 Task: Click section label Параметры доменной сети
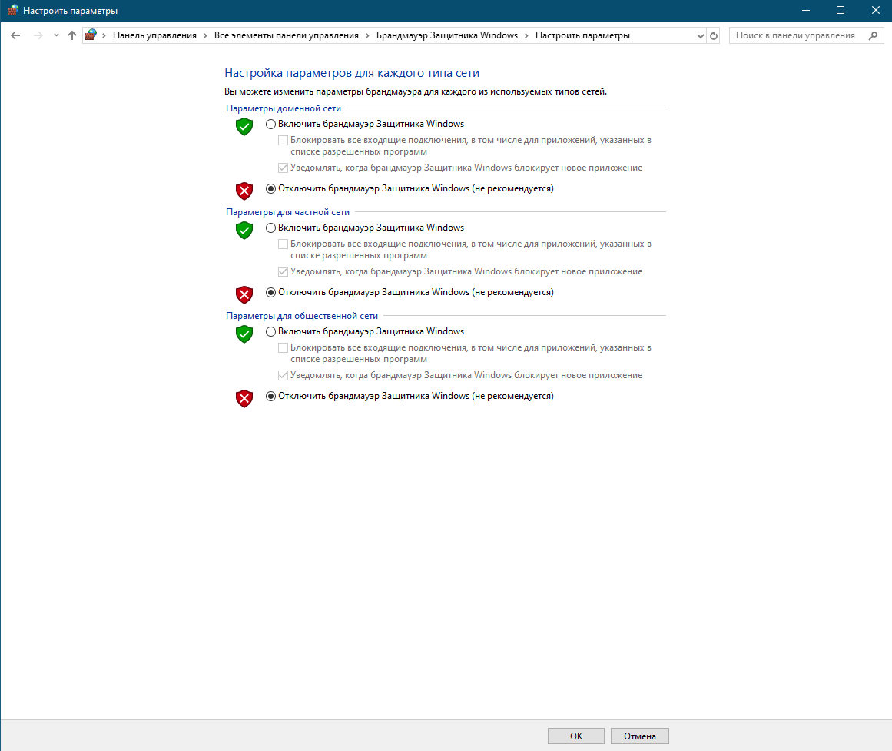(284, 108)
